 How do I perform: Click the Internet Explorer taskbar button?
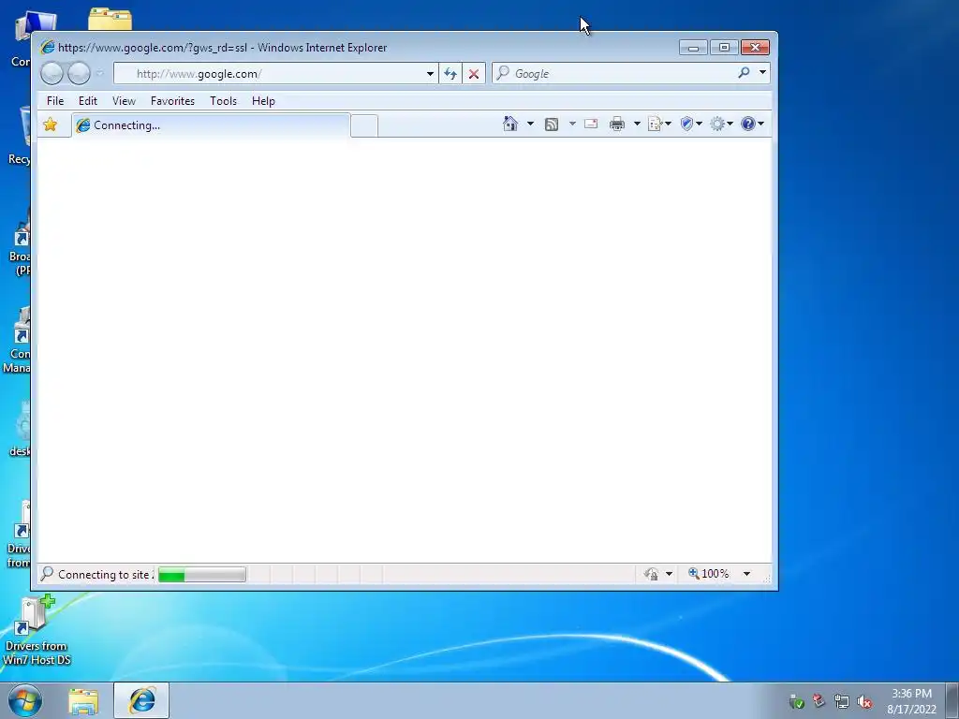pos(141,700)
